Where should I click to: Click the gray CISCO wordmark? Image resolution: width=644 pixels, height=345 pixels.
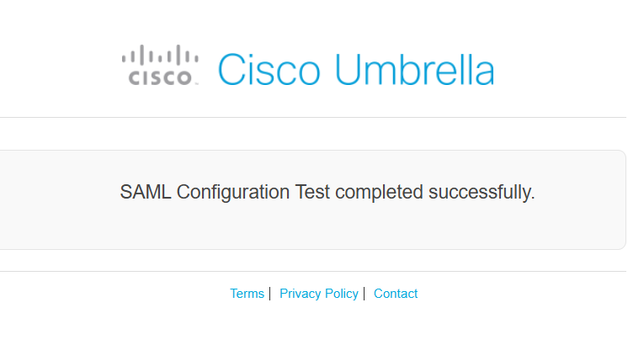click(x=162, y=78)
